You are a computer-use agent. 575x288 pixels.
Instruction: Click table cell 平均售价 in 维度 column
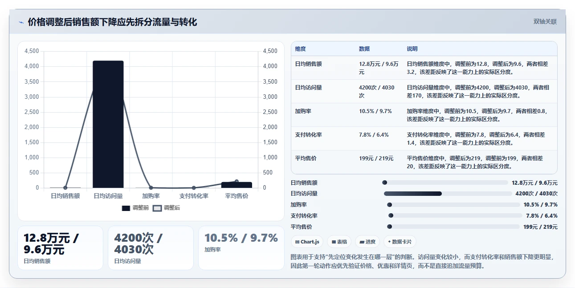306,158
